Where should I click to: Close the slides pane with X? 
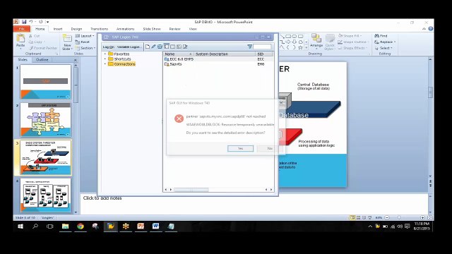76,60
